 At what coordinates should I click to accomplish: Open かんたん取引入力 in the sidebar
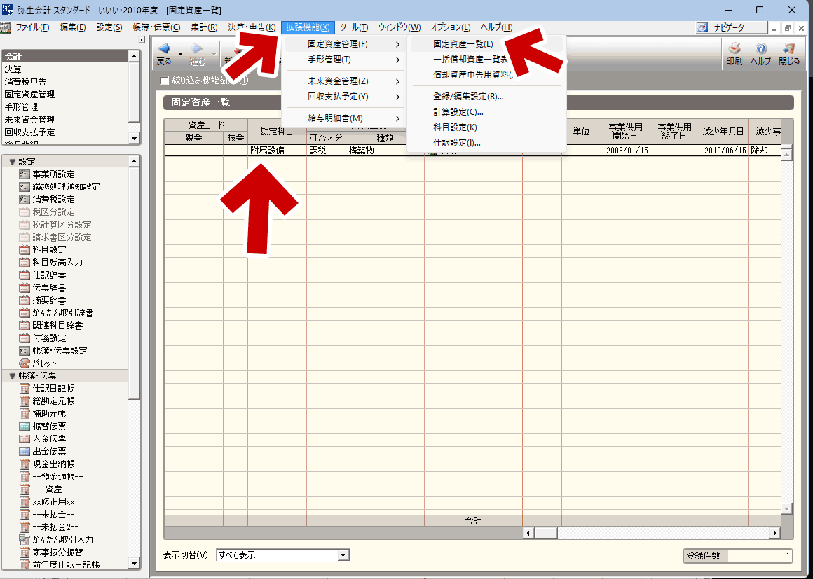click(x=62, y=540)
